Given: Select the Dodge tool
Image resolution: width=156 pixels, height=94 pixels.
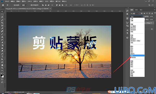Looking at the screenshot, I should click(x=2, y=51).
